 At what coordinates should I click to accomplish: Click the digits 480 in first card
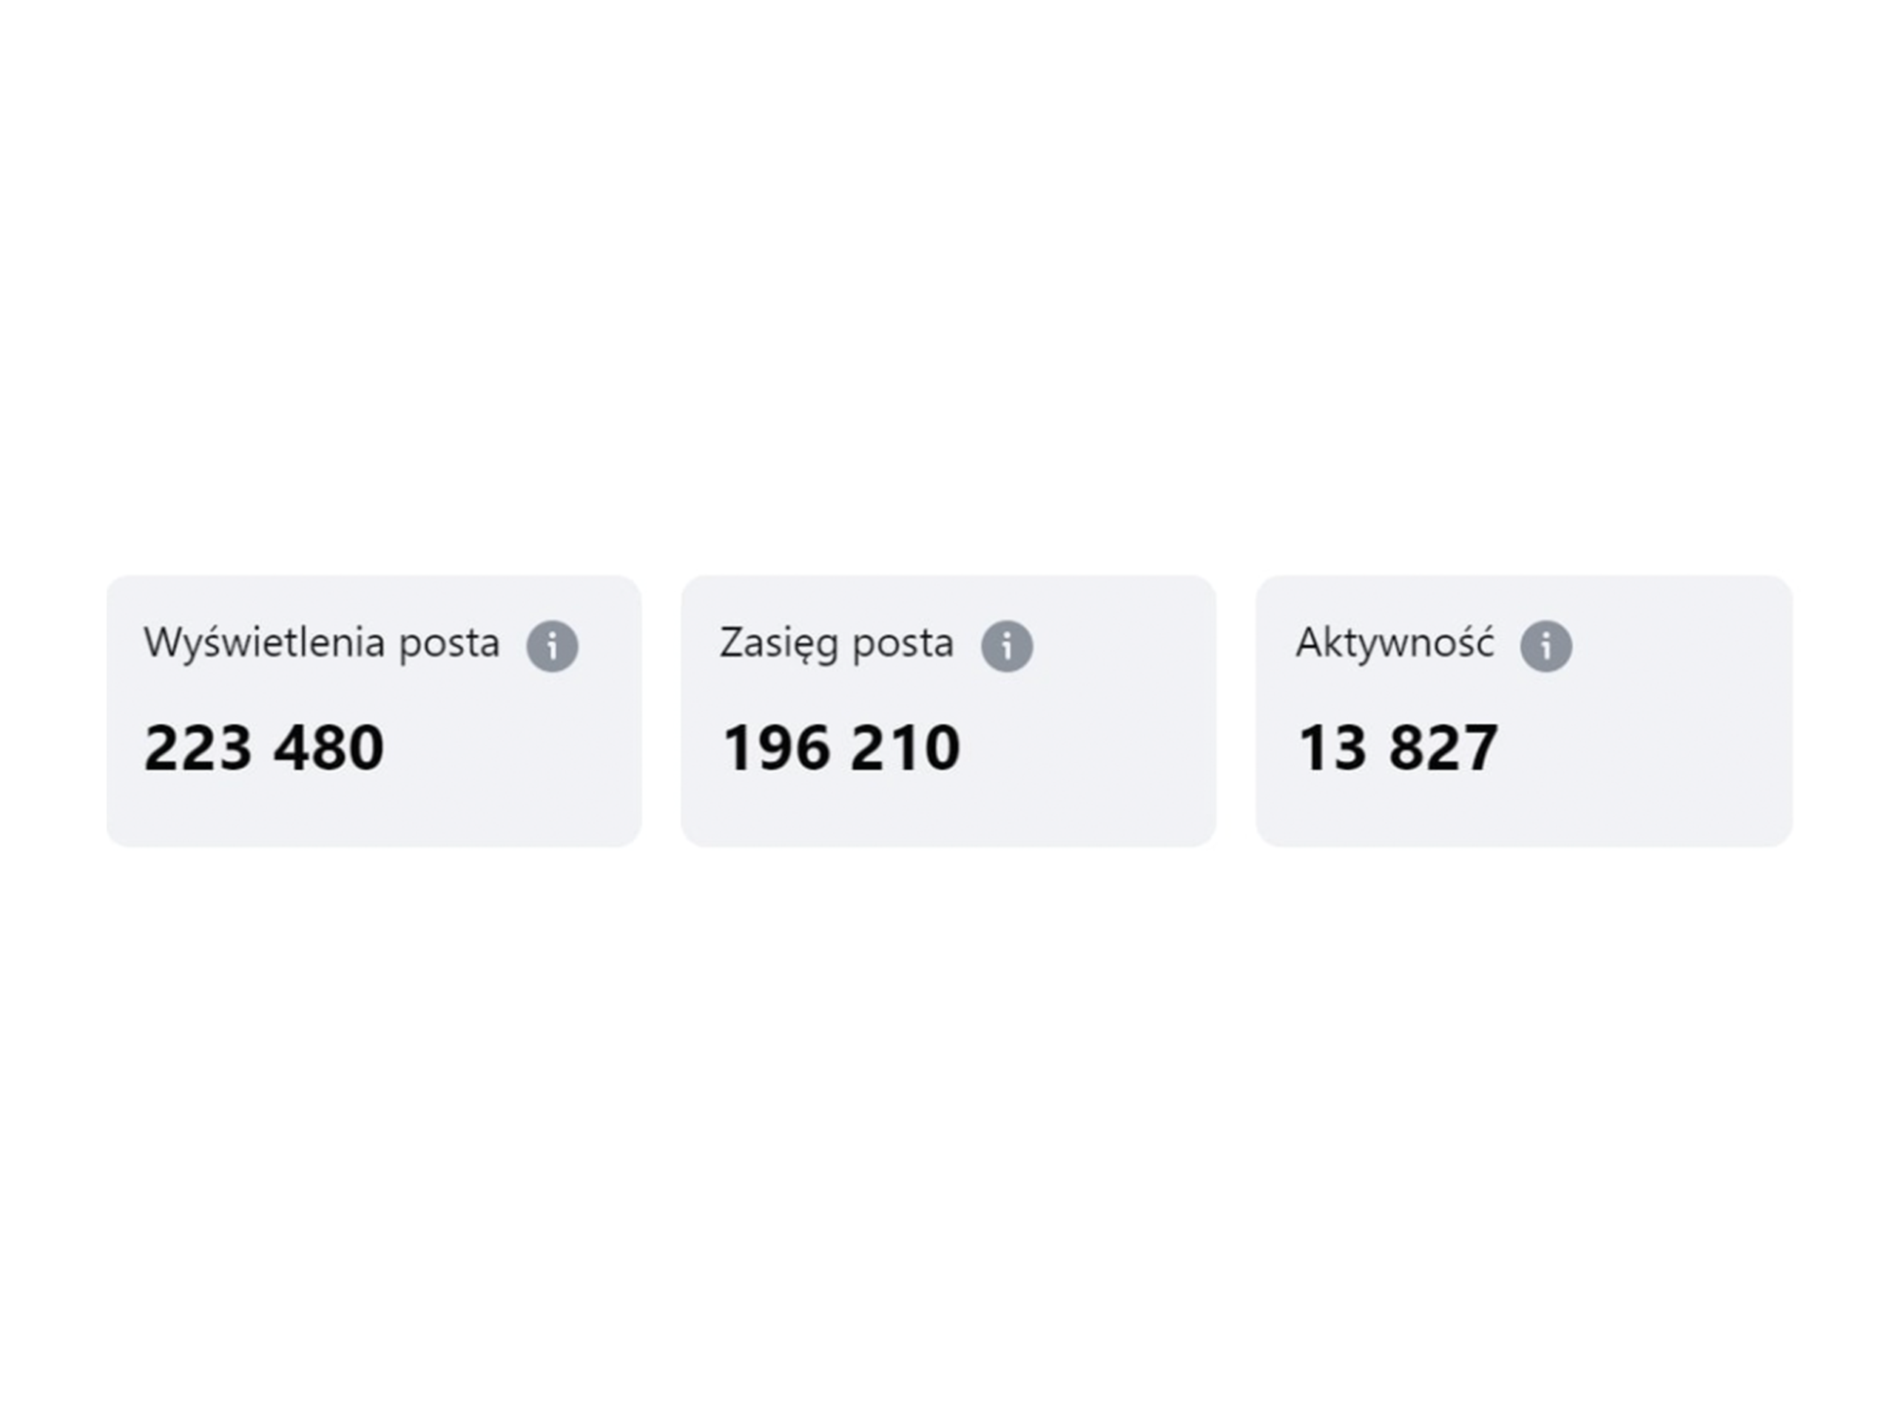coord(328,747)
